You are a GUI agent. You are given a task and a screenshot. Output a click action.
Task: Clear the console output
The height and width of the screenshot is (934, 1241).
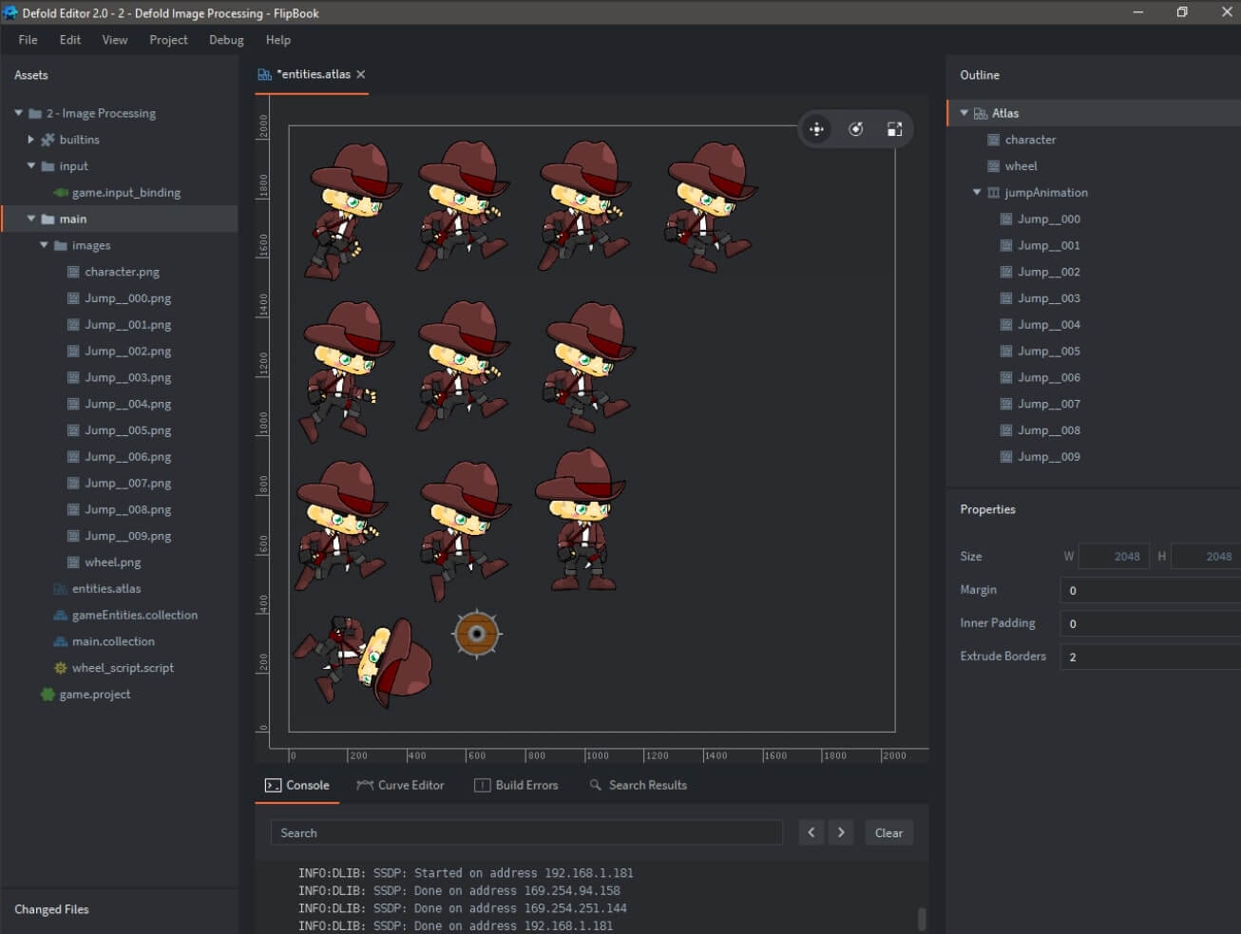(x=888, y=832)
